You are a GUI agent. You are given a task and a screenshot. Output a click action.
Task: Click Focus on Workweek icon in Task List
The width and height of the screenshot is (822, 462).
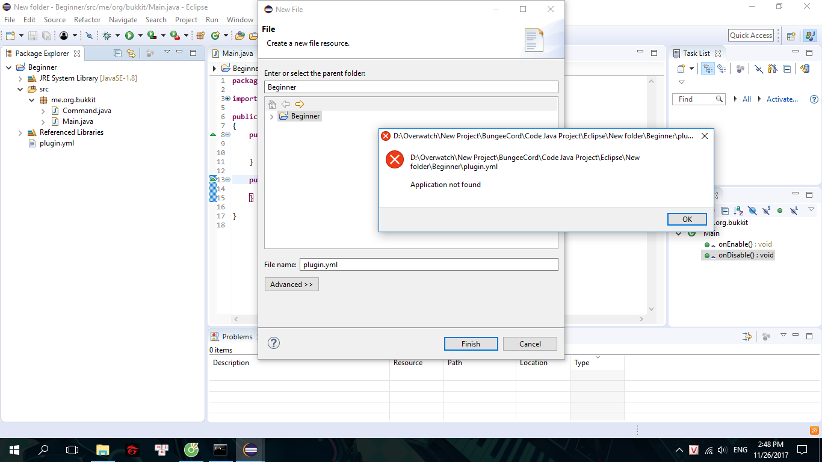741,69
